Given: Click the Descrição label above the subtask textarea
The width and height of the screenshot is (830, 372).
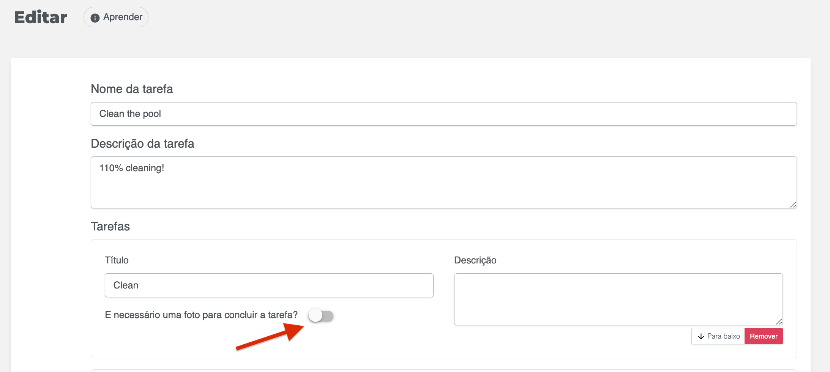Looking at the screenshot, I should click(x=475, y=260).
